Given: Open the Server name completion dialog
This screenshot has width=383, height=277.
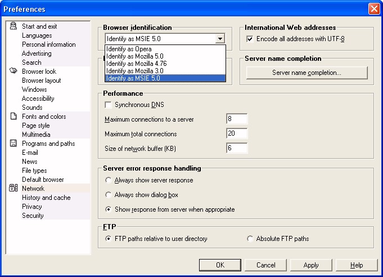Looking at the screenshot, I should [x=307, y=73].
